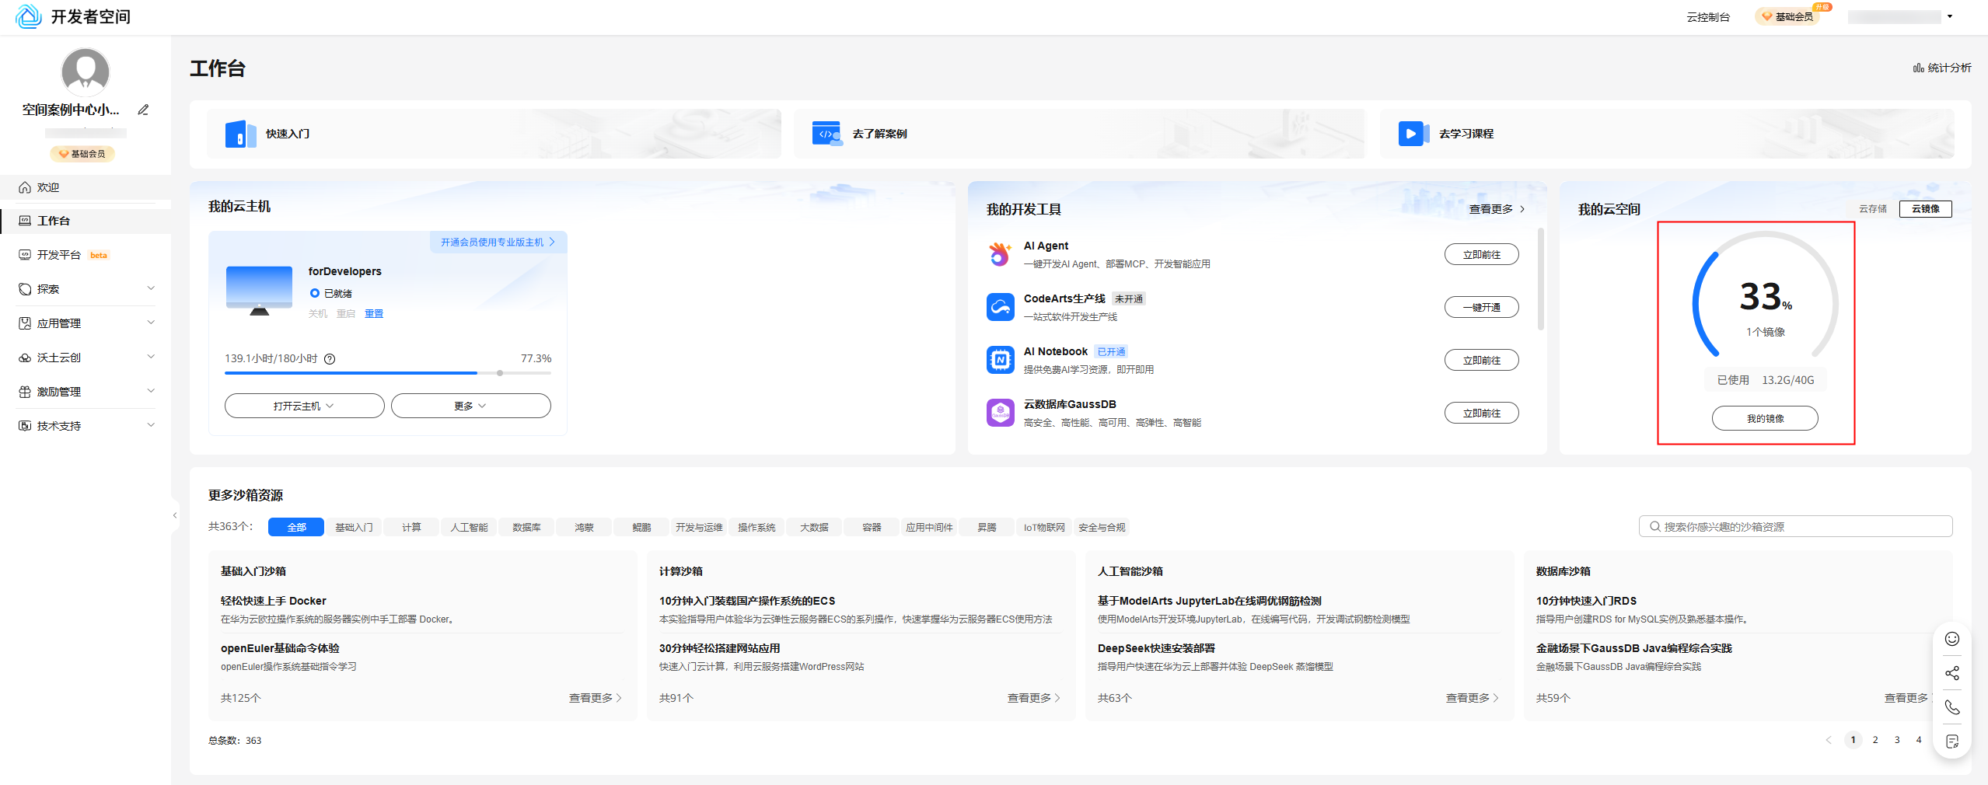Viewport: 1988px width, 785px height.
Task: Select the 基础入门 sandbox filter
Action: pyautogui.click(x=354, y=527)
